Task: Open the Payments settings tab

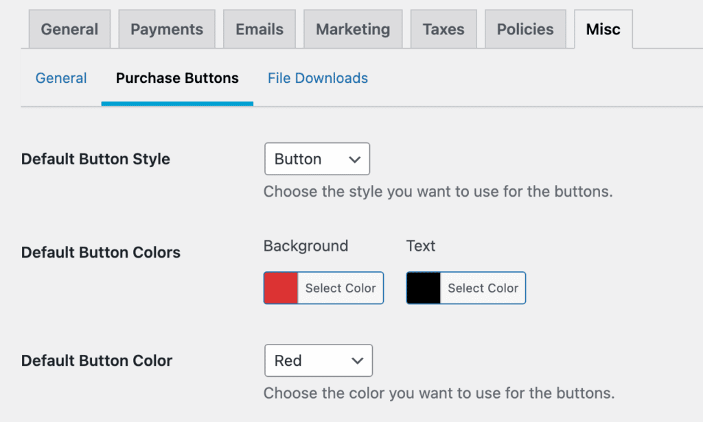Action: click(x=166, y=29)
